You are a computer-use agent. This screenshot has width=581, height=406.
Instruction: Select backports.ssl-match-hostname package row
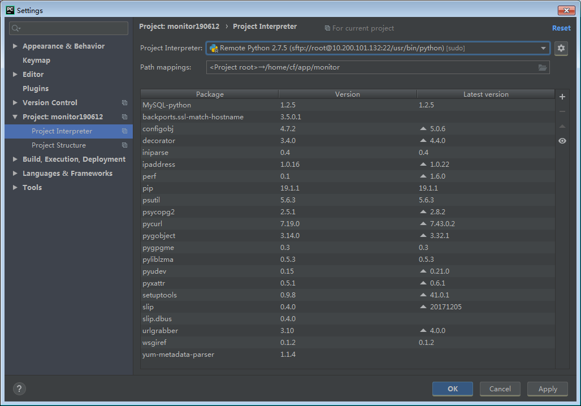tap(348, 117)
